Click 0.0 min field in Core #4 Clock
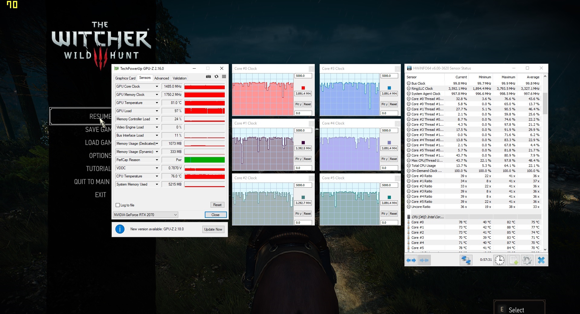This screenshot has width=580, height=314. click(x=389, y=168)
